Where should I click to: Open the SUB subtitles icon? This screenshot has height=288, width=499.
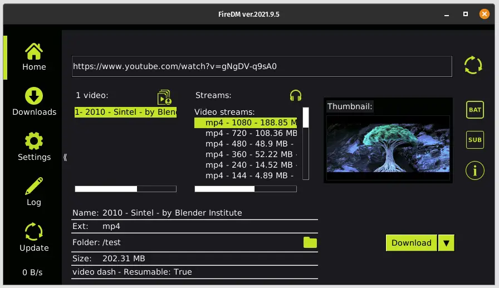tap(475, 140)
